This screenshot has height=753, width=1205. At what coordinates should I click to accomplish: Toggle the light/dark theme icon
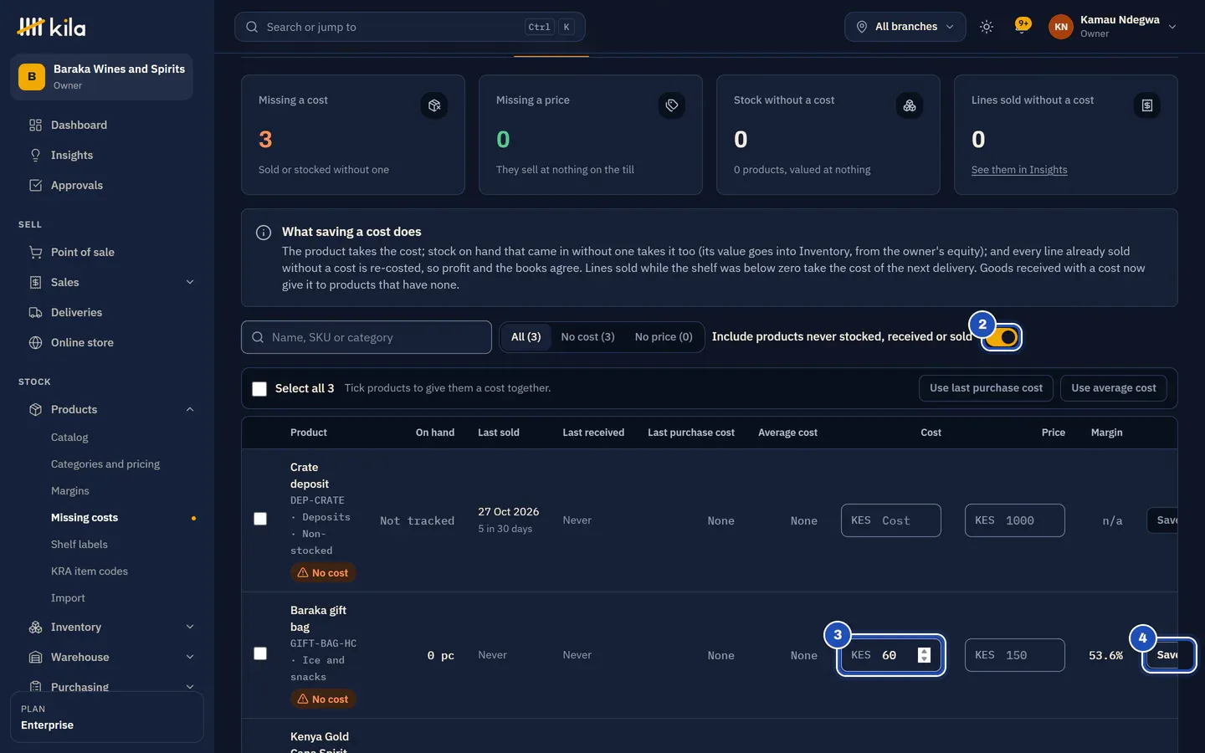pos(987,27)
